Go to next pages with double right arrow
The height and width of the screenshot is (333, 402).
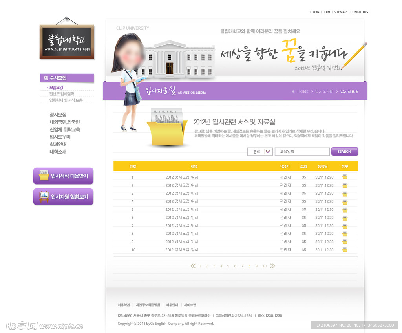(272, 266)
